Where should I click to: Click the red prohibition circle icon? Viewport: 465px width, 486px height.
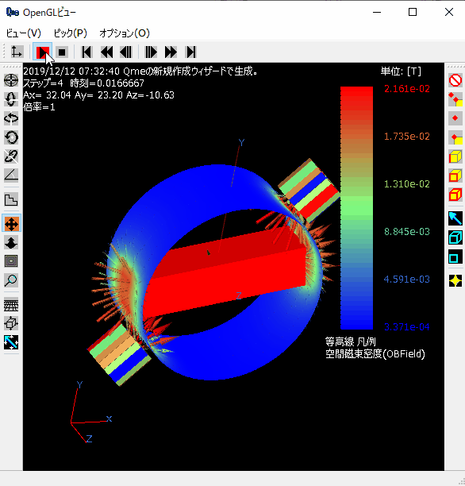(455, 80)
